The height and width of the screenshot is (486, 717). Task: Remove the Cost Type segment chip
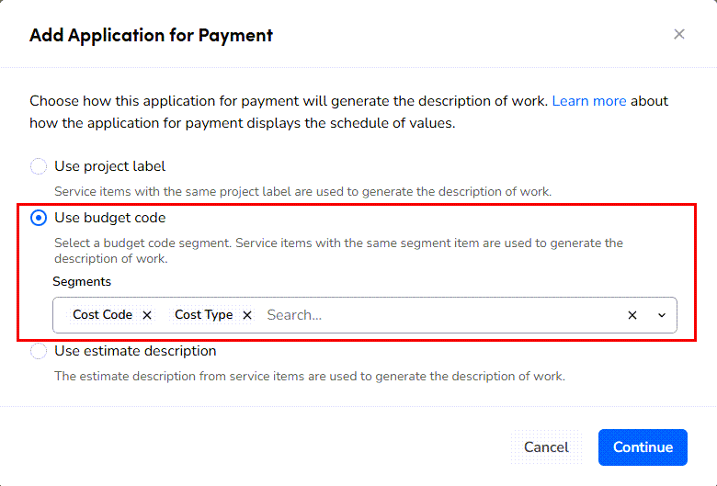tap(247, 315)
